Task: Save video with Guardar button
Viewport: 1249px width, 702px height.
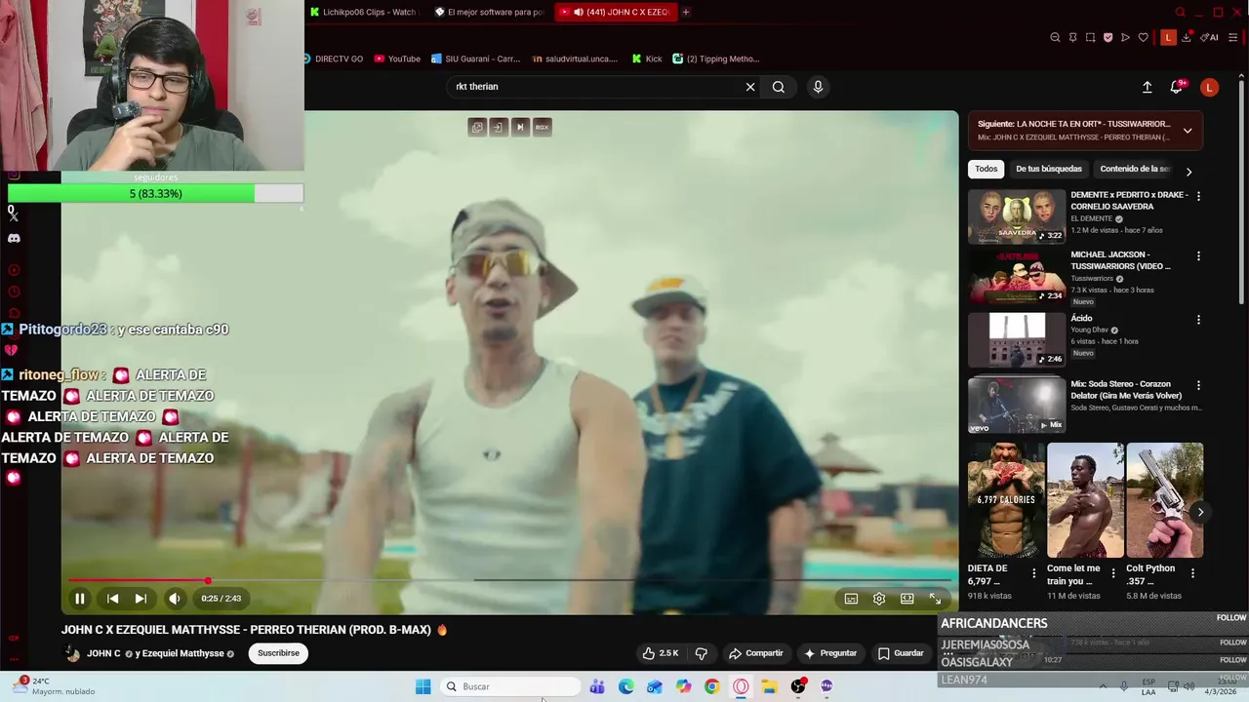Action: coord(901,653)
